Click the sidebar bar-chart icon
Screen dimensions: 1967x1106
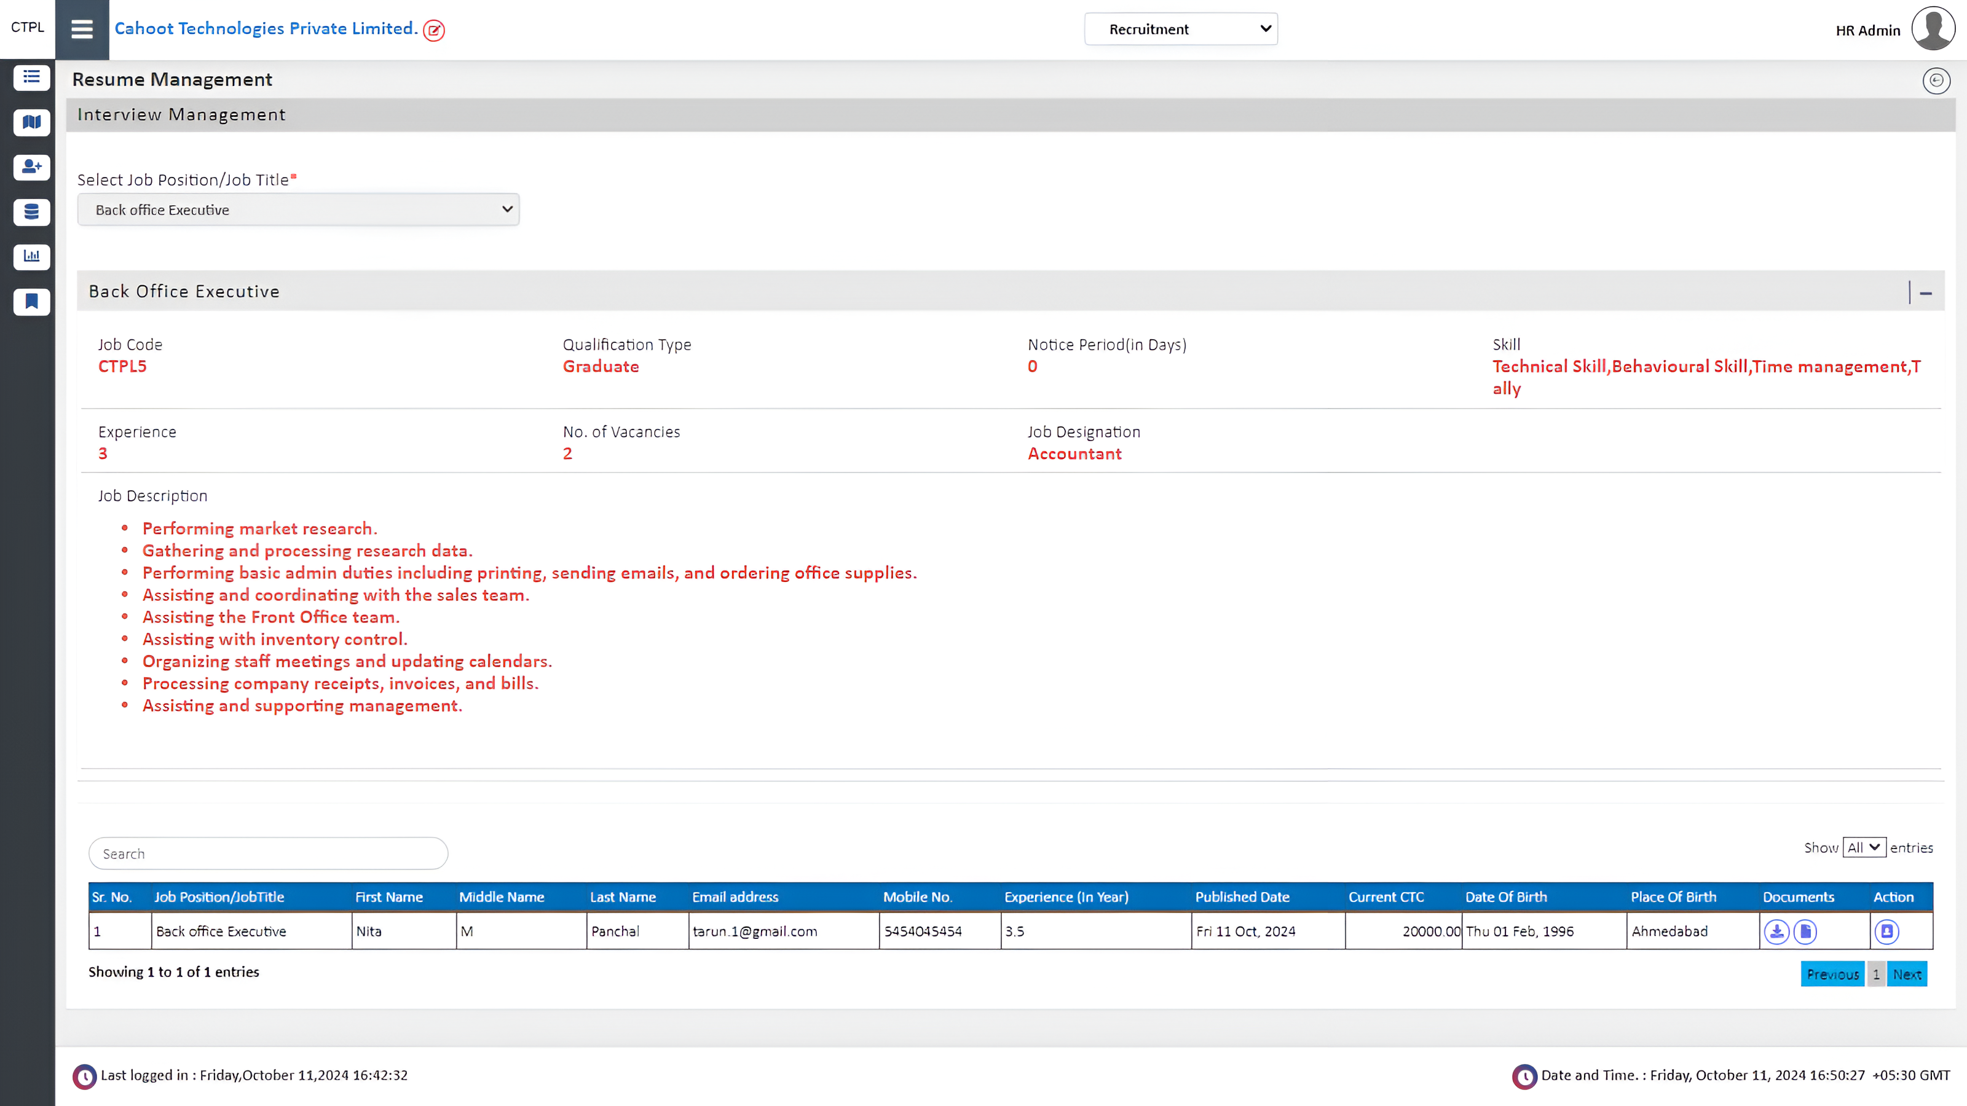tap(31, 256)
